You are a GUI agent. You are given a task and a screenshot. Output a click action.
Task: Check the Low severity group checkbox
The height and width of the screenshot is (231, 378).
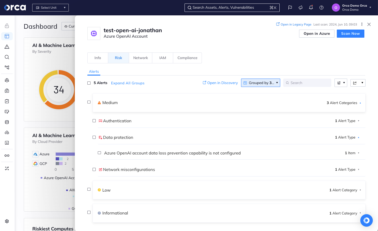89,189
